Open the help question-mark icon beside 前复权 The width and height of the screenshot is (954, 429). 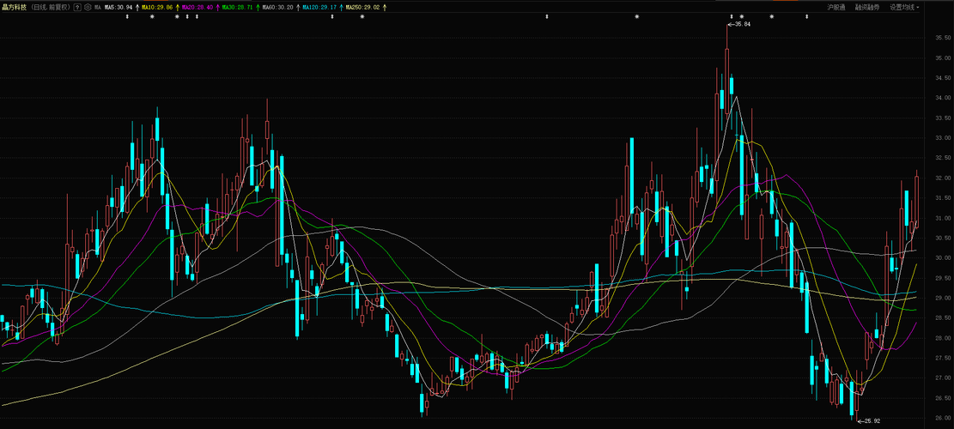click(77, 7)
